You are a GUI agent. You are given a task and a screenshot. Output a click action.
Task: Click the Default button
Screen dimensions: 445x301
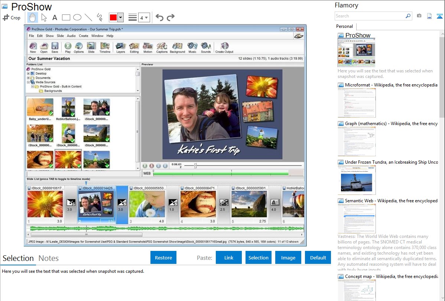318,258
